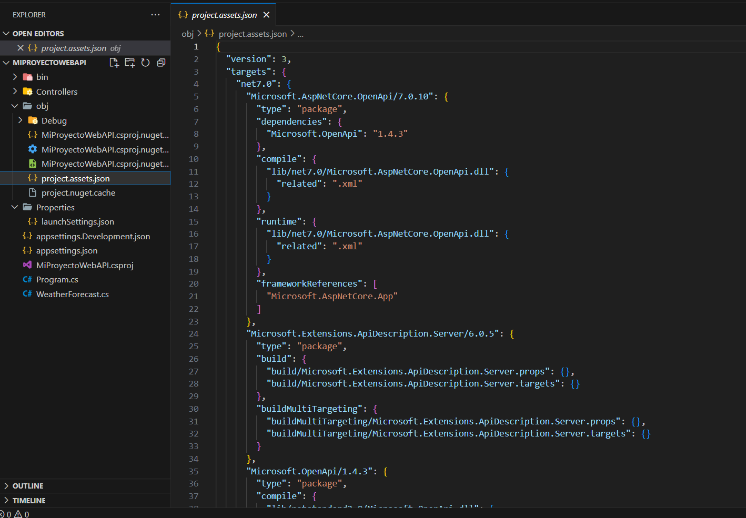Expand the Controllers folder chevron
Image resolution: width=746 pixels, height=518 pixels.
[x=15, y=92]
